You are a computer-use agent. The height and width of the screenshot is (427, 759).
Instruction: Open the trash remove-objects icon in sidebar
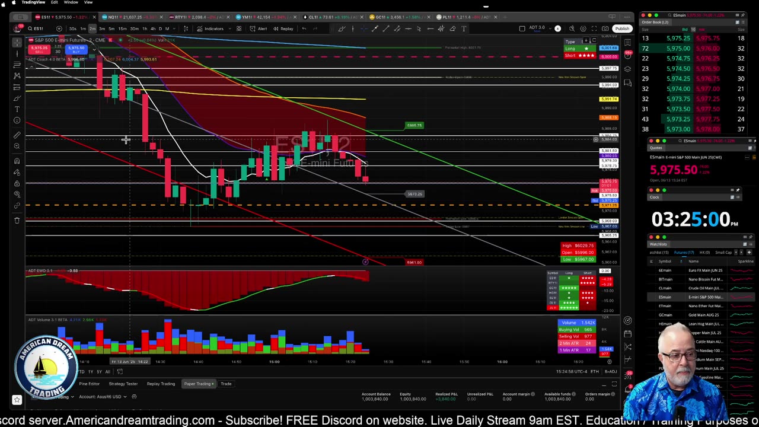[x=17, y=220]
